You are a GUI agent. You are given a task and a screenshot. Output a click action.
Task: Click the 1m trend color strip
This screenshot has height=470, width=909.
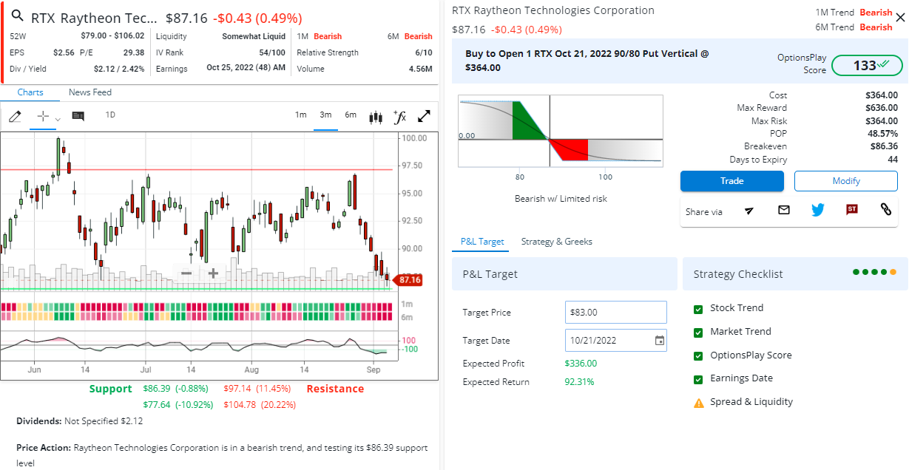197,307
